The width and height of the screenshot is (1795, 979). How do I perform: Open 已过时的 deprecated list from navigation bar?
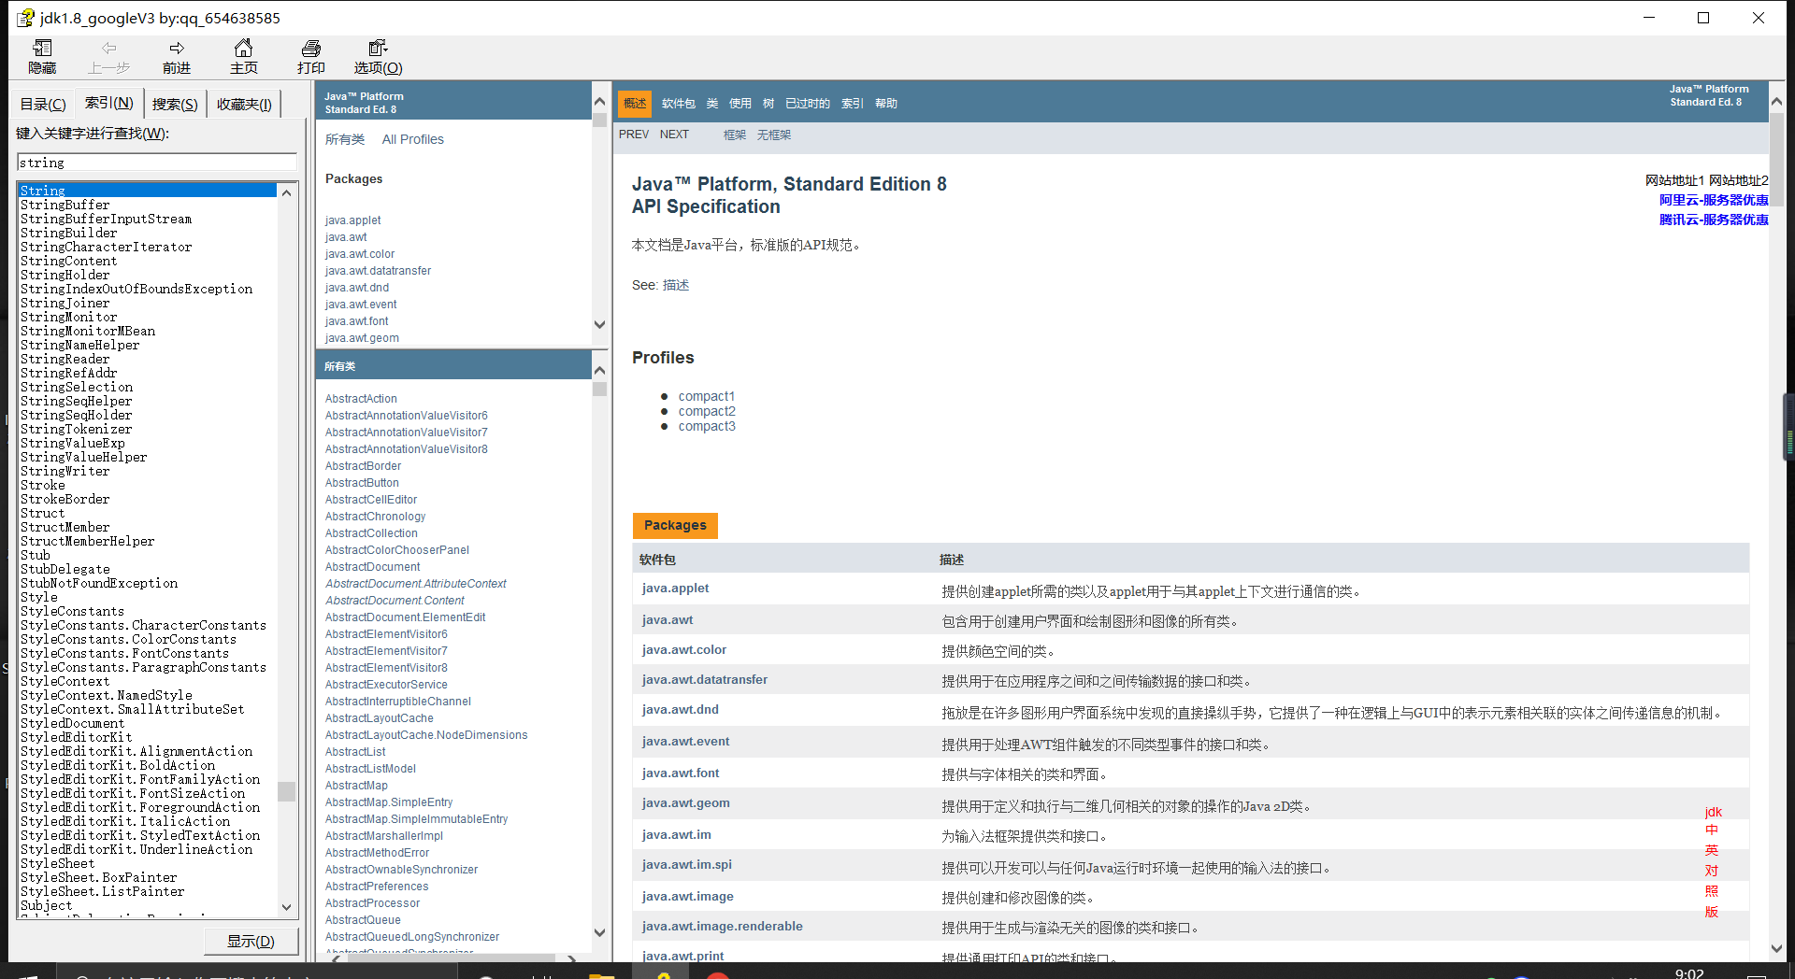pos(807,104)
